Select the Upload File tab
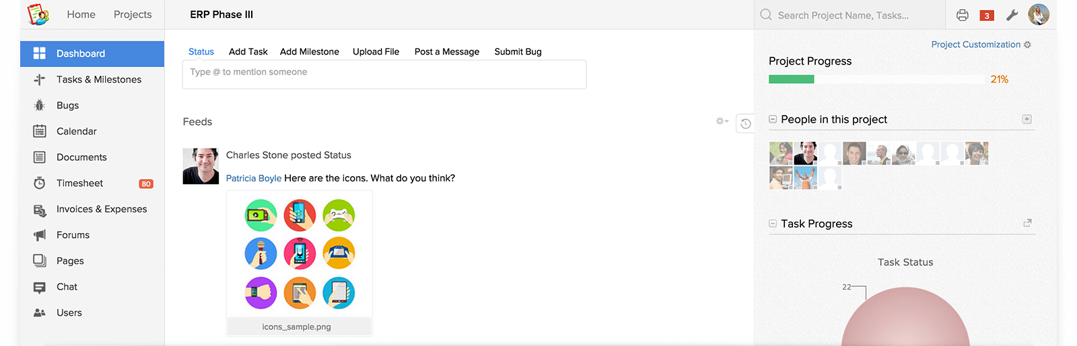 tap(376, 52)
